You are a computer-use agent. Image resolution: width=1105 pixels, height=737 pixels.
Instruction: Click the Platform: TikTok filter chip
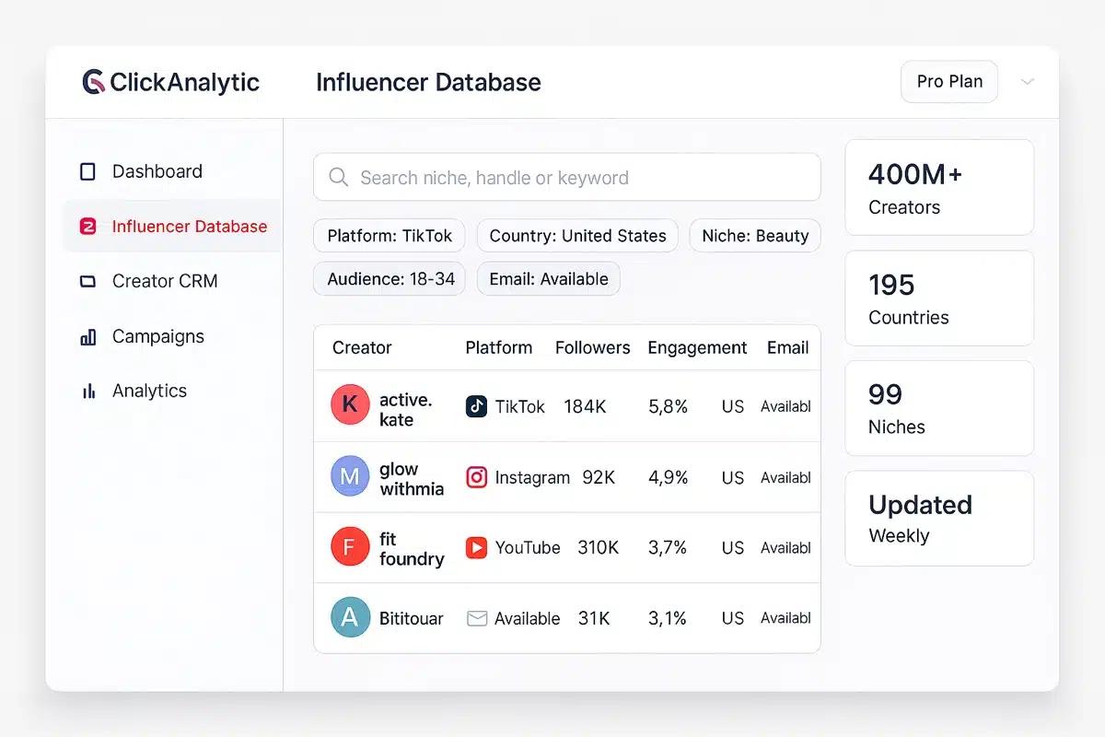coord(390,236)
